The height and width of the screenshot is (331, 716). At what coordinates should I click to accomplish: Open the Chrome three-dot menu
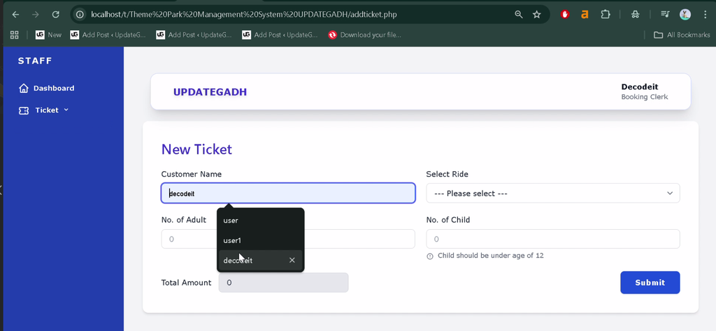pyautogui.click(x=706, y=15)
